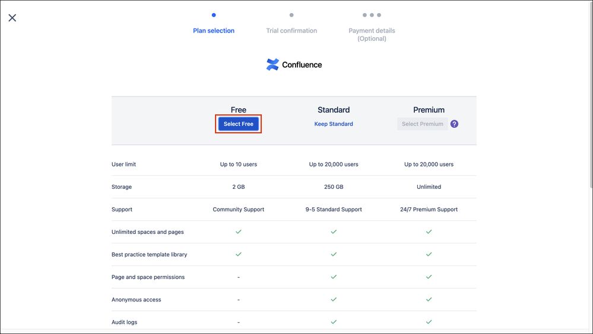Click the purple help icon next to Select Premium

click(x=454, y=124)
